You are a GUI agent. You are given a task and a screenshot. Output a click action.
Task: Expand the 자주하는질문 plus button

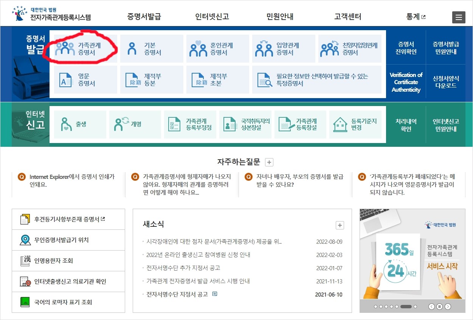[x=269, y=162]
